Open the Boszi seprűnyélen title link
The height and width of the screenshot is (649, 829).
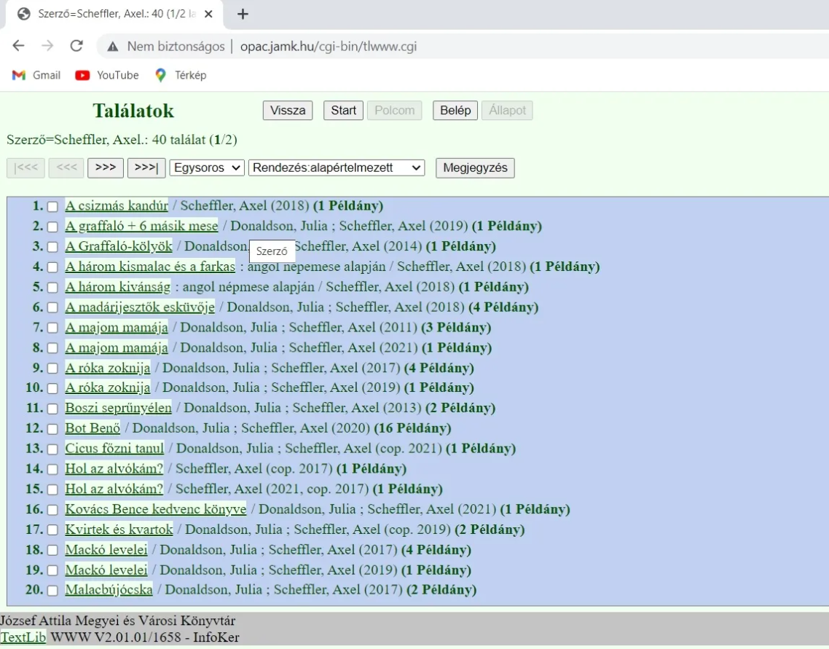118,408
